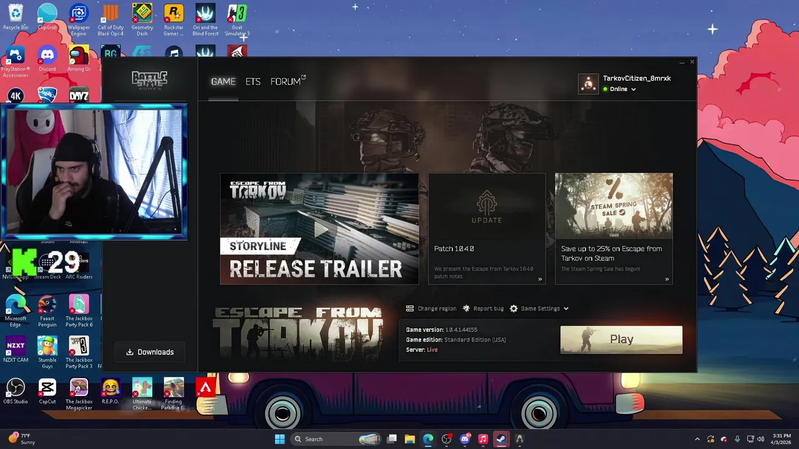Open weather widget showing 71°F Sunny
Image resolution: width=799 pixels, height=449 pixels.
21,439
